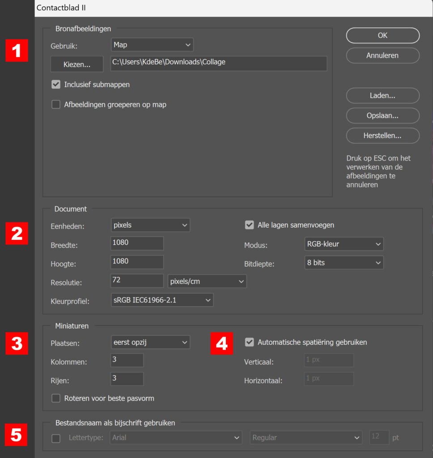The image size is (433, 458).
Task: Enable Roteren voor beste pasvorm
Action: click(56, 398)
